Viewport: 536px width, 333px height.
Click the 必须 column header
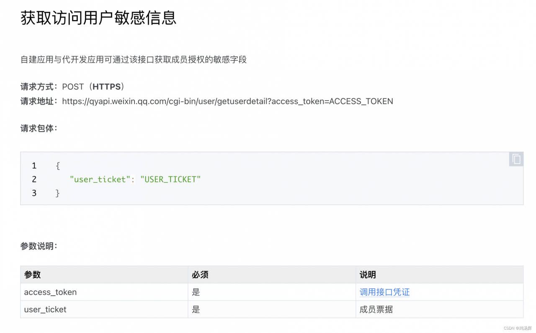(200, 275)
